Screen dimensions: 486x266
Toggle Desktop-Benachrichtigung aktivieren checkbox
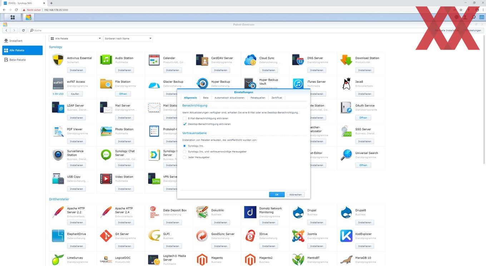point(185,124)
